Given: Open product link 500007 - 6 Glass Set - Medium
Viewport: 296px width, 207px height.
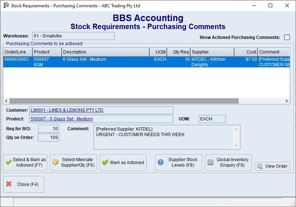Looking at the screenshot, I should 62,119.
